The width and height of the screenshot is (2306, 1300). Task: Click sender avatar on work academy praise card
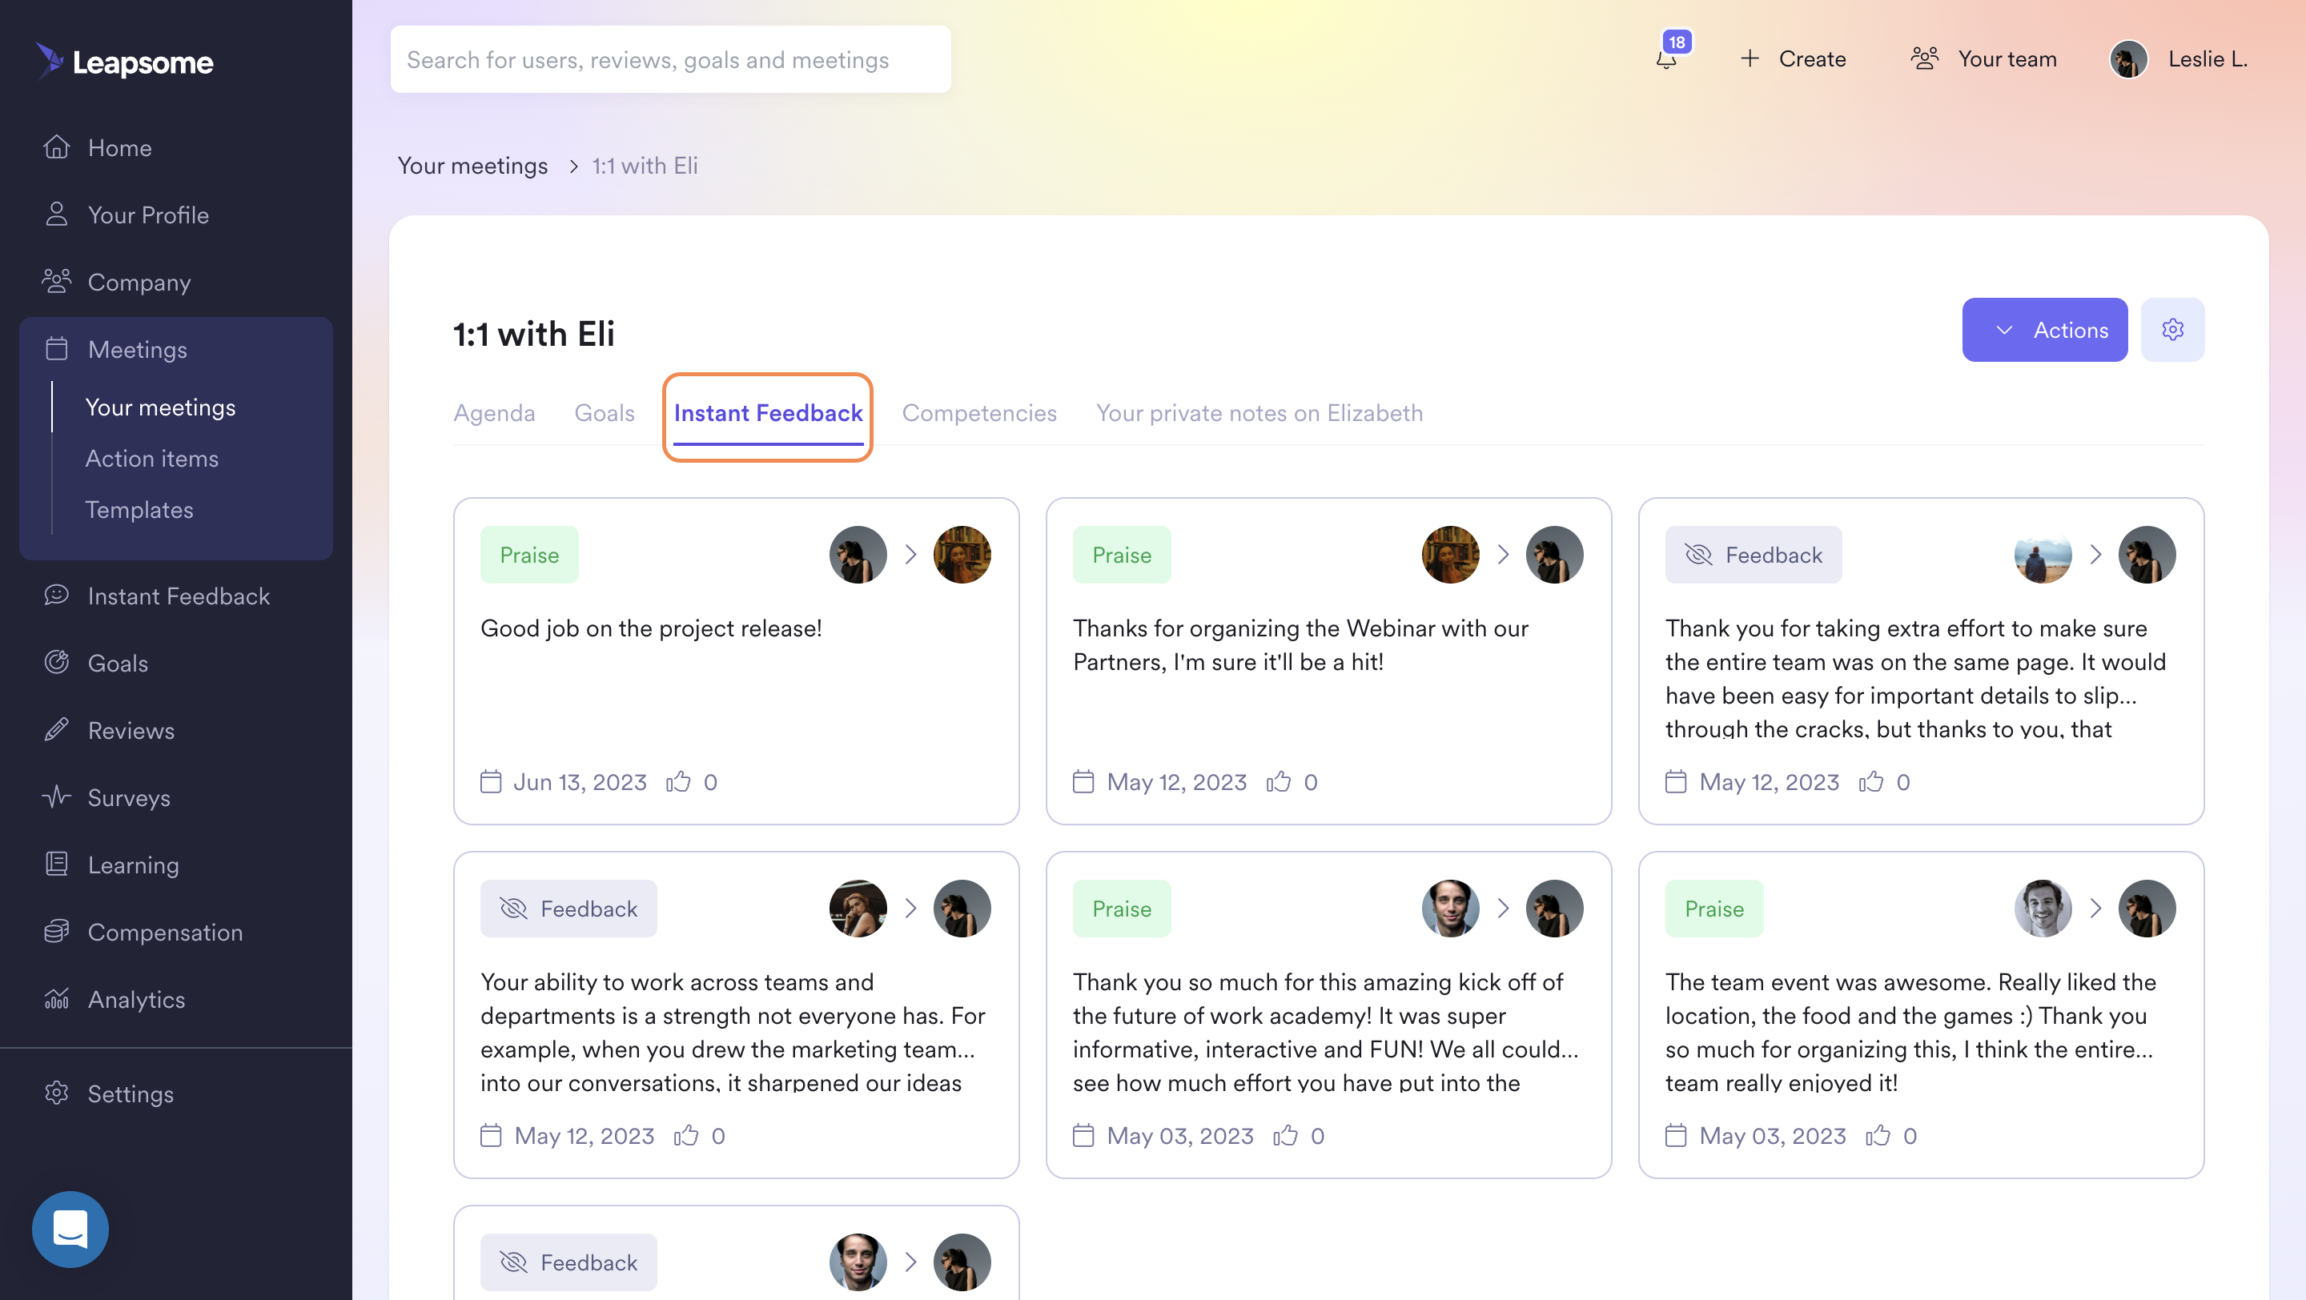[x=1450, y=908]
